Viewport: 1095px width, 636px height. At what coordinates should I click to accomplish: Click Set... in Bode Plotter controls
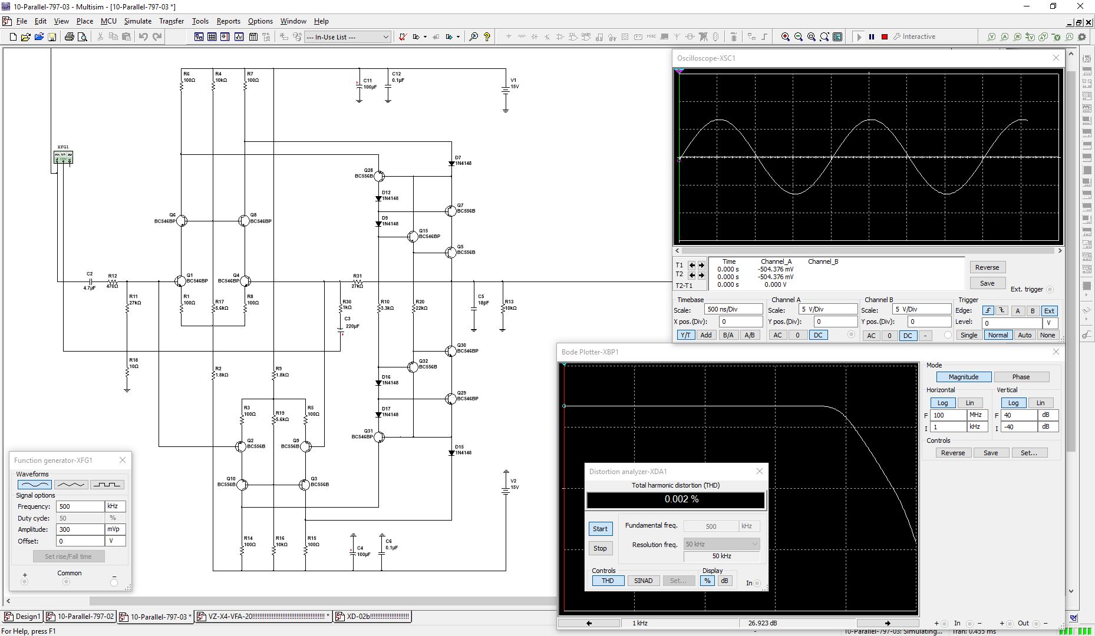click(1029, 453)
